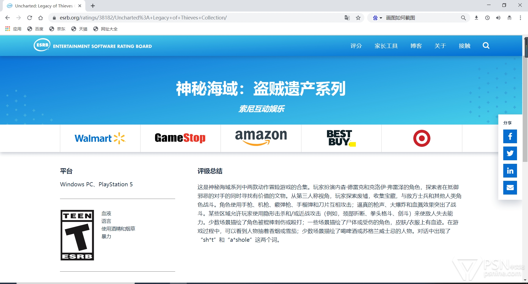Reload the ESRB page

[x=29, y=18]
